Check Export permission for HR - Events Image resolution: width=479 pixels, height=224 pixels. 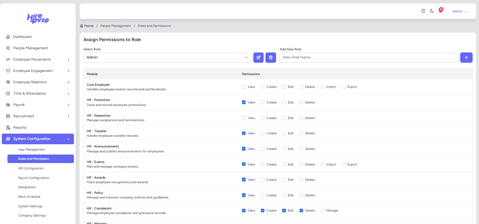tap(344, 164)
